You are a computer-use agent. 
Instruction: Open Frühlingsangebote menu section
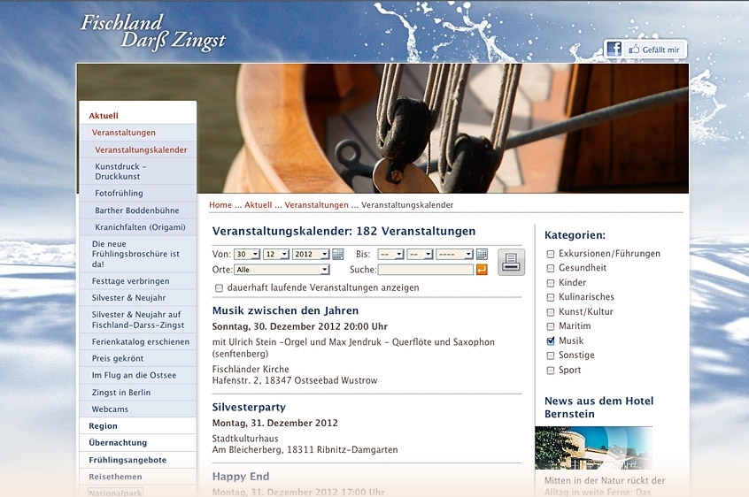point(127,460)
